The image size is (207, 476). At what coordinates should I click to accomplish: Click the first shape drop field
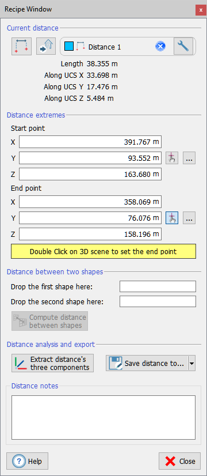tap(158, 286)
